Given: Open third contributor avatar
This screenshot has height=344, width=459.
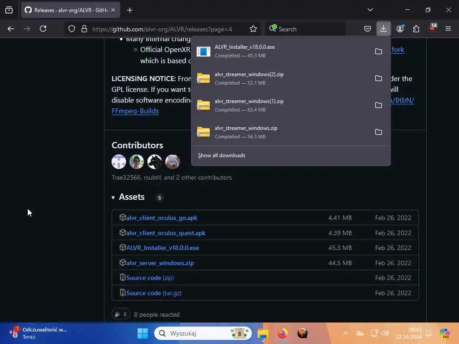Looking at the screenshot, I should click(155, 162).
